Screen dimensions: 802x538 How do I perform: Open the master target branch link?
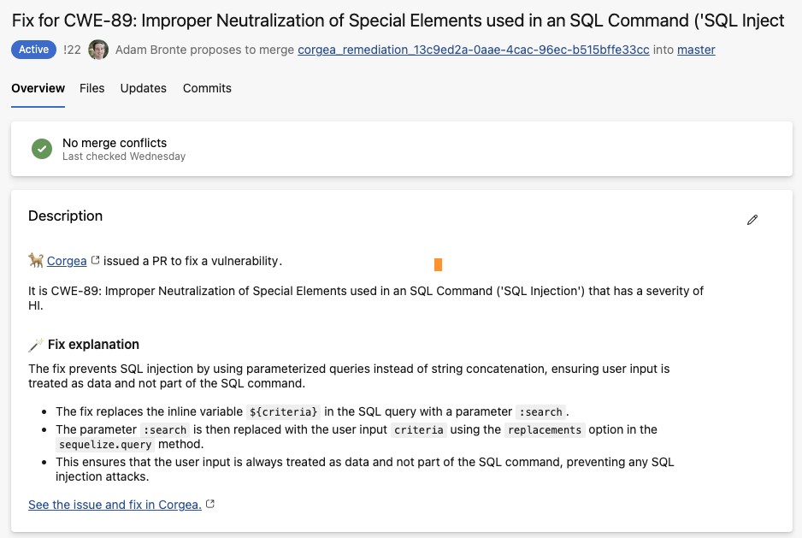(x=696, y=50)
